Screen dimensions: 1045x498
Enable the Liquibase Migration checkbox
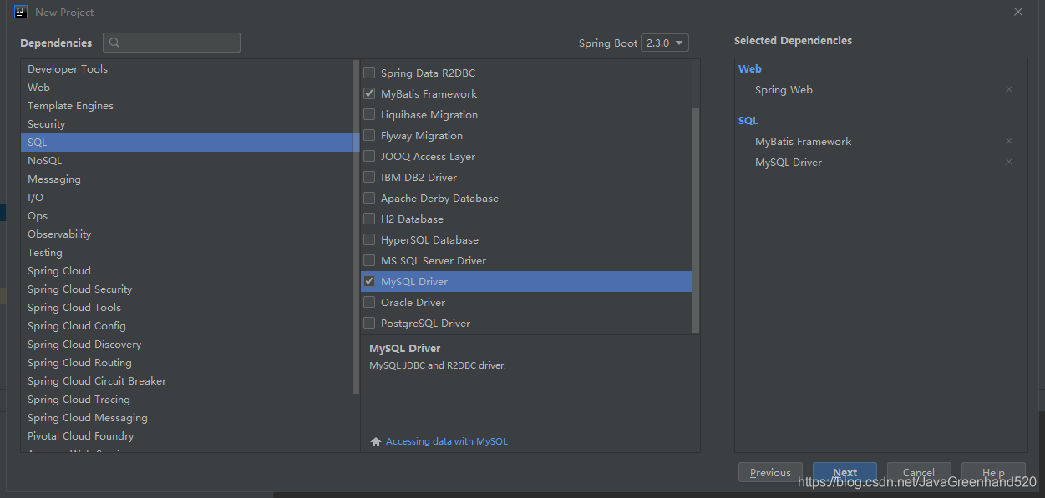[369, 114]
